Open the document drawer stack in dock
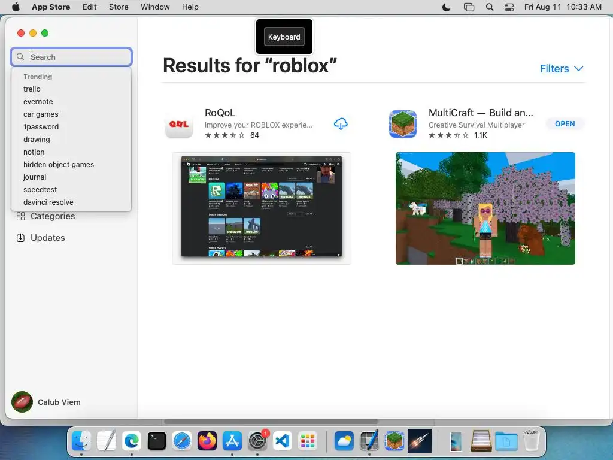Image resolution: width=613 pixels, height=460 pixels. (481, 441)
